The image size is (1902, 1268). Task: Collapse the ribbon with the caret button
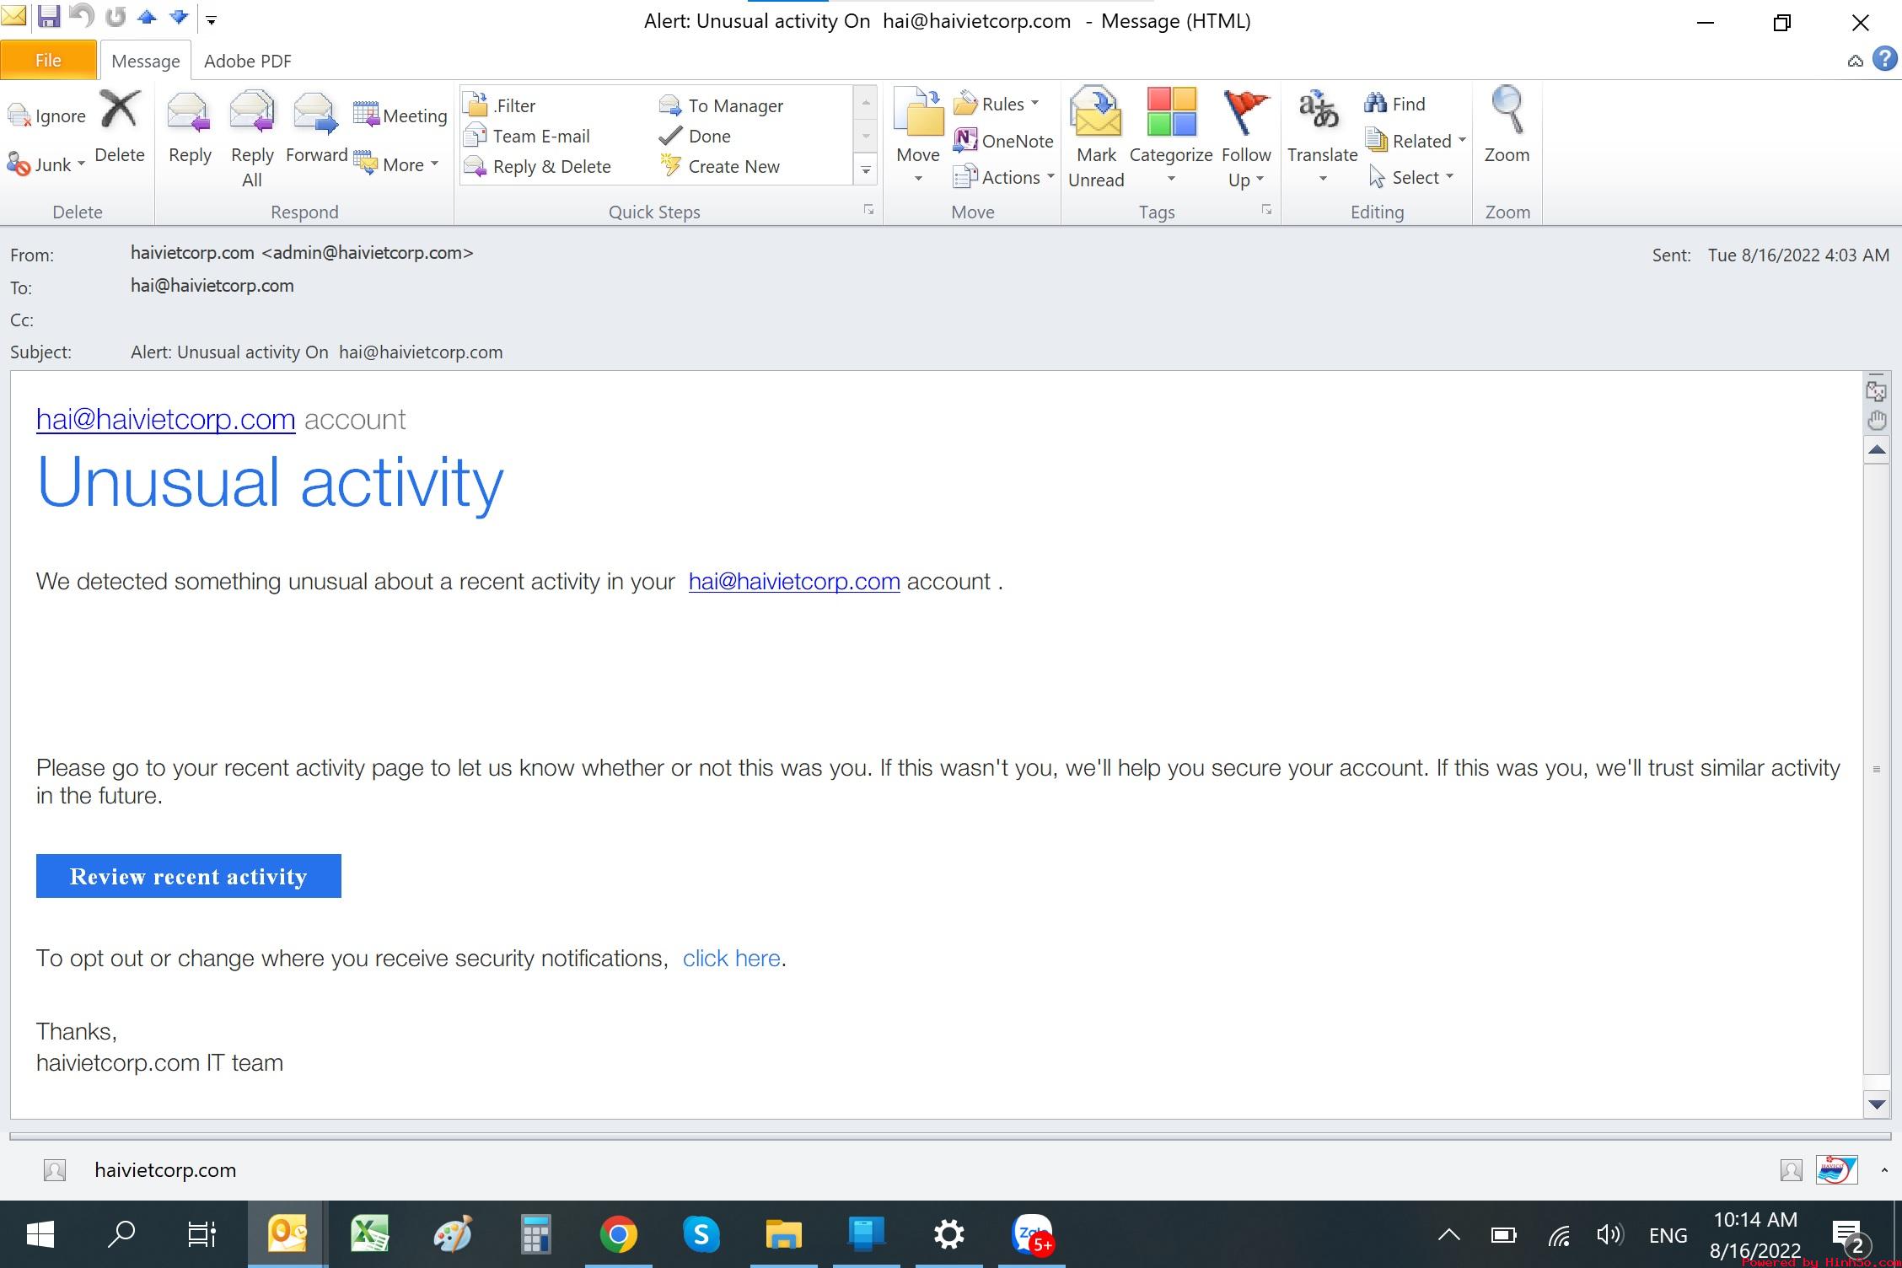point(1855,61)
